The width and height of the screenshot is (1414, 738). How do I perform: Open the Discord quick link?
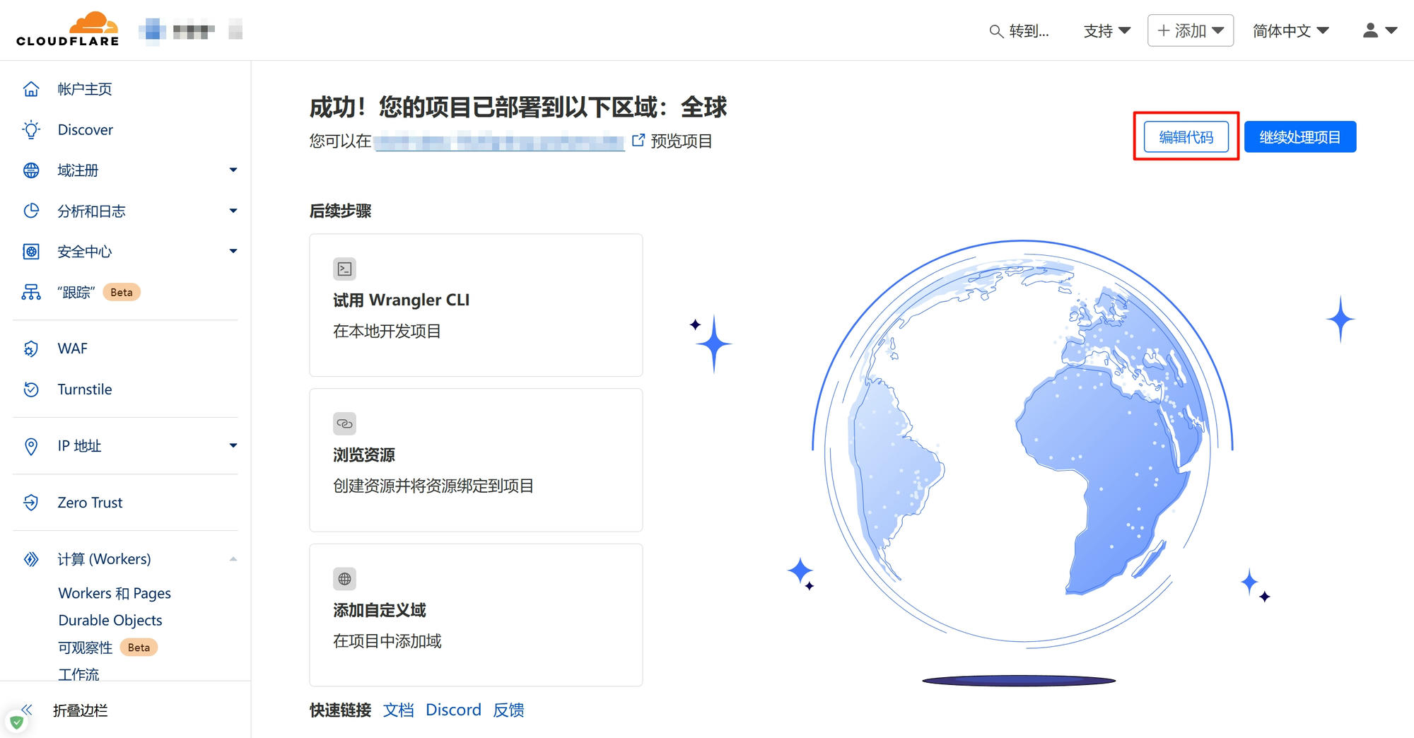click(453, 710)
